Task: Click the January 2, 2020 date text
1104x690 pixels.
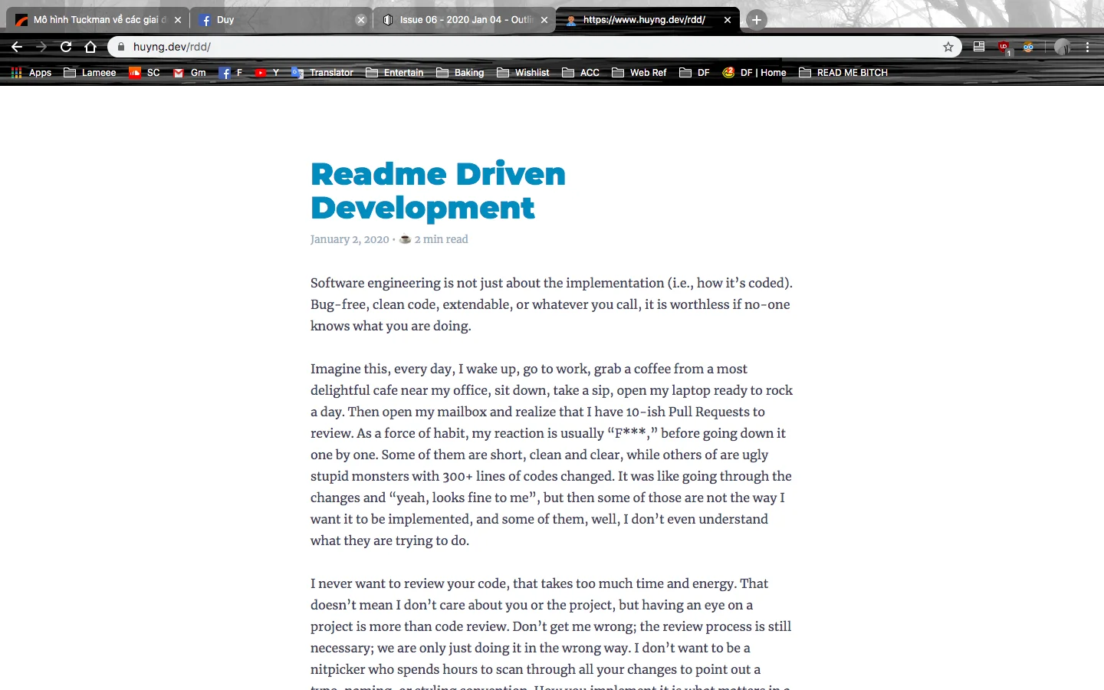Action: 350,239
